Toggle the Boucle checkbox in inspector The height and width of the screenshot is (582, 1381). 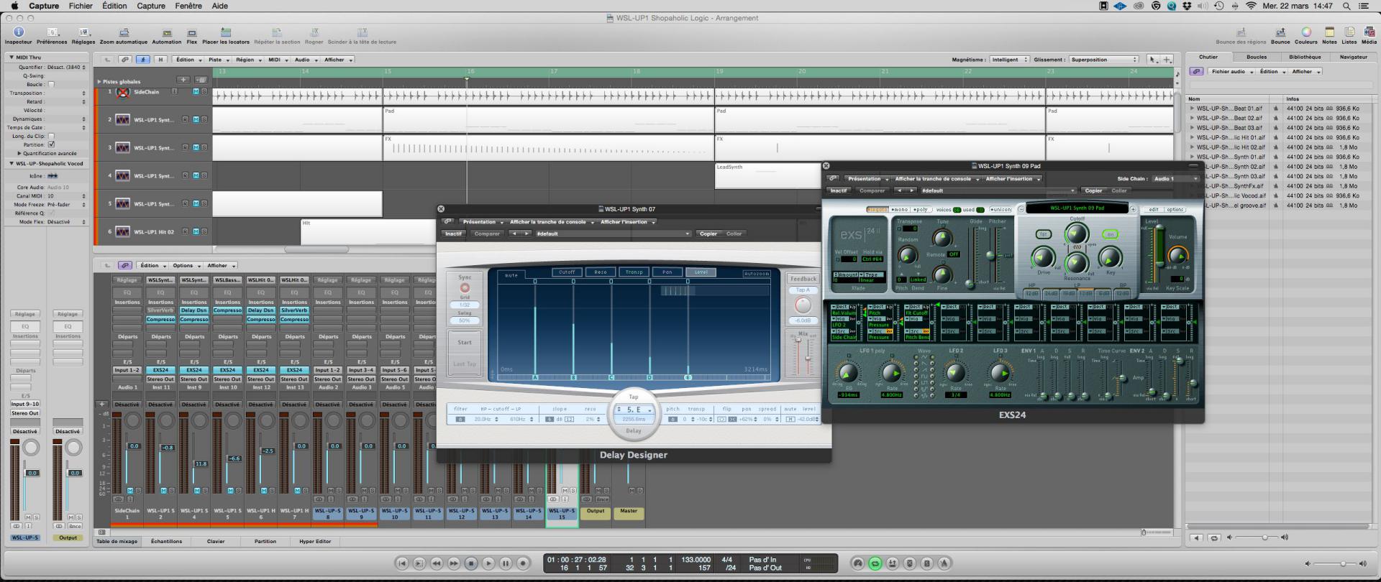[51, 84]
